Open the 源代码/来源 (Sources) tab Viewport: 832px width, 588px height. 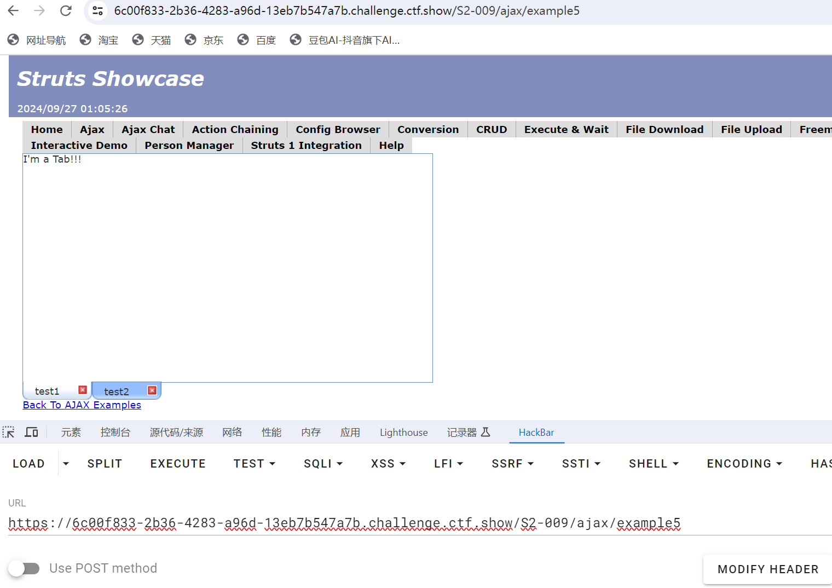[176, 433]
